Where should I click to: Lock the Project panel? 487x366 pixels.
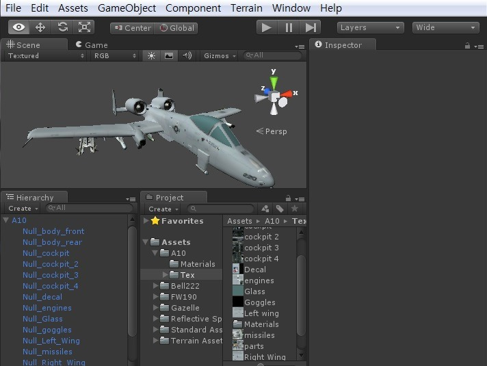[288, 198]
